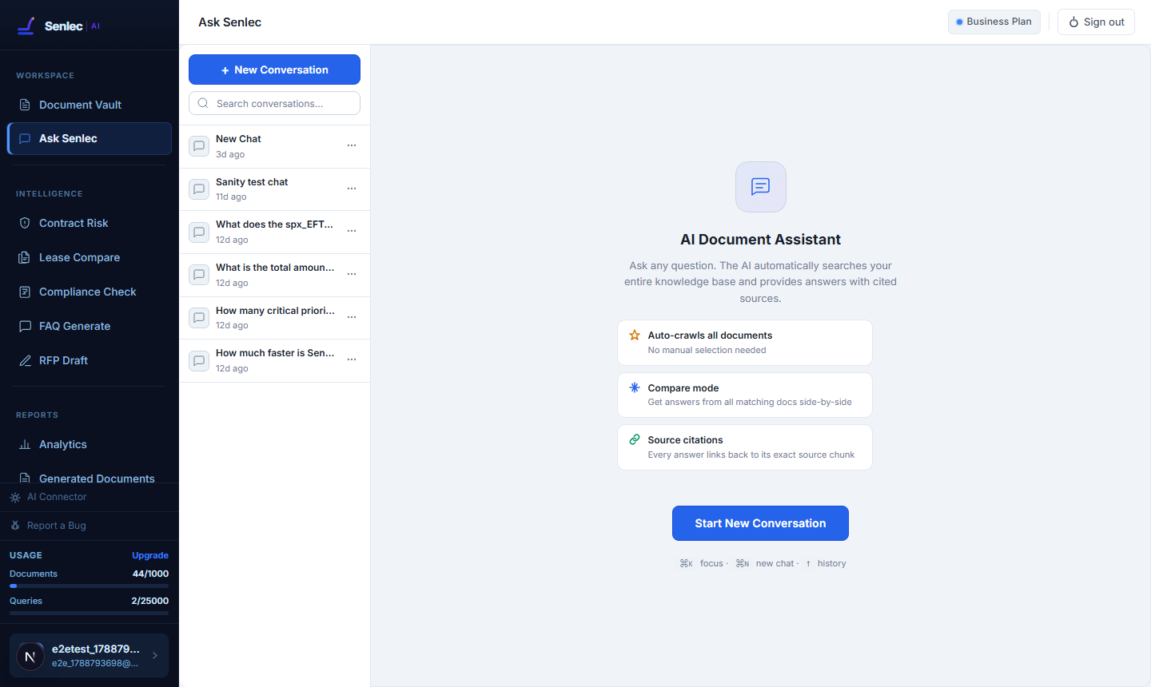Open options for 'What is the total amoun' chat

pyautogui.click(x=352, y=274)
